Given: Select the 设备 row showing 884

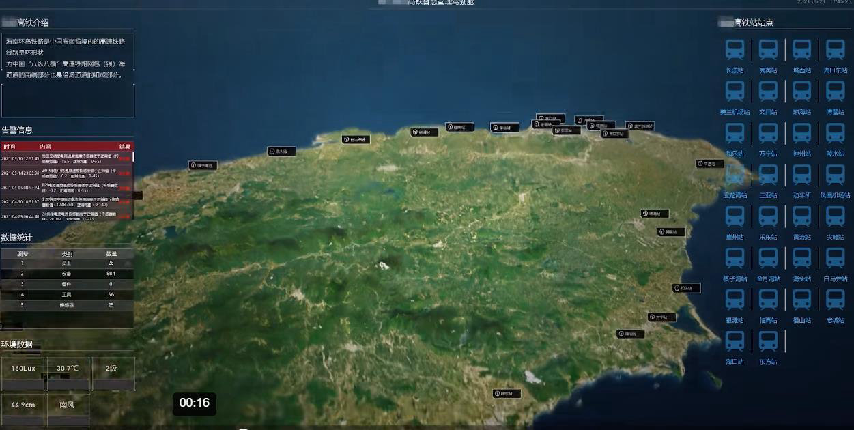Looking at the screenshot, I should 67,273.
